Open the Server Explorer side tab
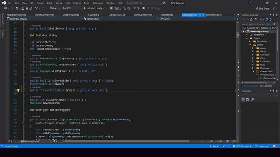 click(x=3, y=20)
